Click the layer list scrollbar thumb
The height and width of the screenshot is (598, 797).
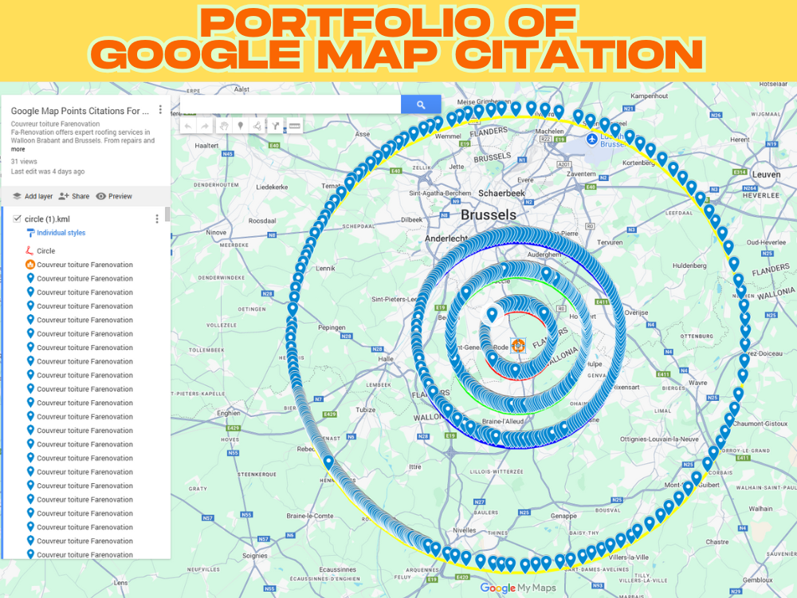coord(167,214)
